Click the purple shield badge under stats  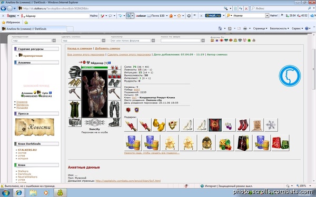(136, 110)
